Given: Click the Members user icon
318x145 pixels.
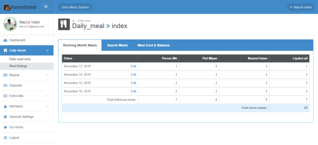Looking at the screenshot, I should (x=5, y=106).
